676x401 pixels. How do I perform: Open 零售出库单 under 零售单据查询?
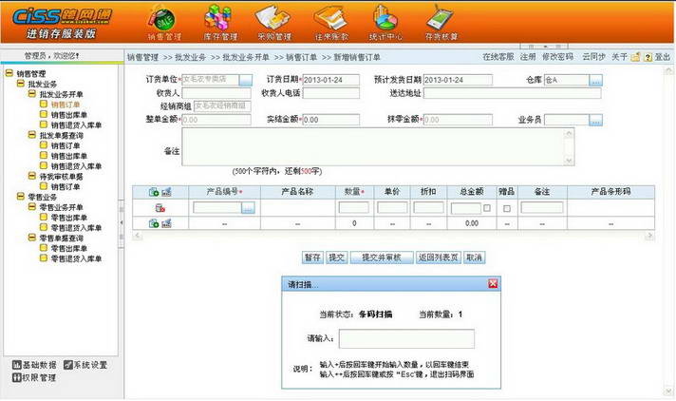(x=69, y=249)
